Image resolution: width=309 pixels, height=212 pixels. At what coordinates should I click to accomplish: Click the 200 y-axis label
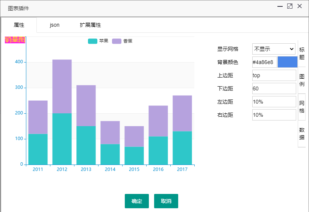click(x=19, y=113)
